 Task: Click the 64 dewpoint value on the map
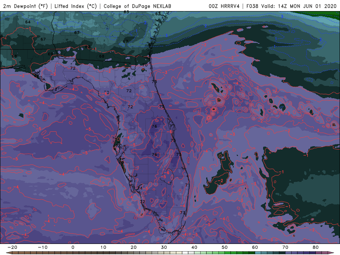(x=28, y=22)
